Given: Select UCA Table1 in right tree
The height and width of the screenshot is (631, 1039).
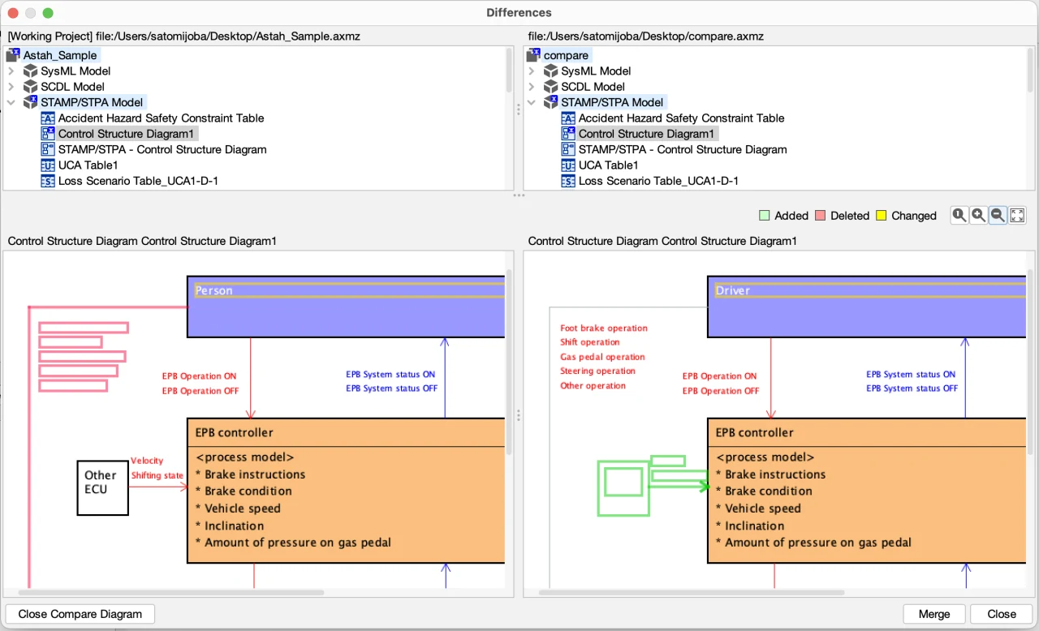Looking at the screenshot, I should 608,165.
